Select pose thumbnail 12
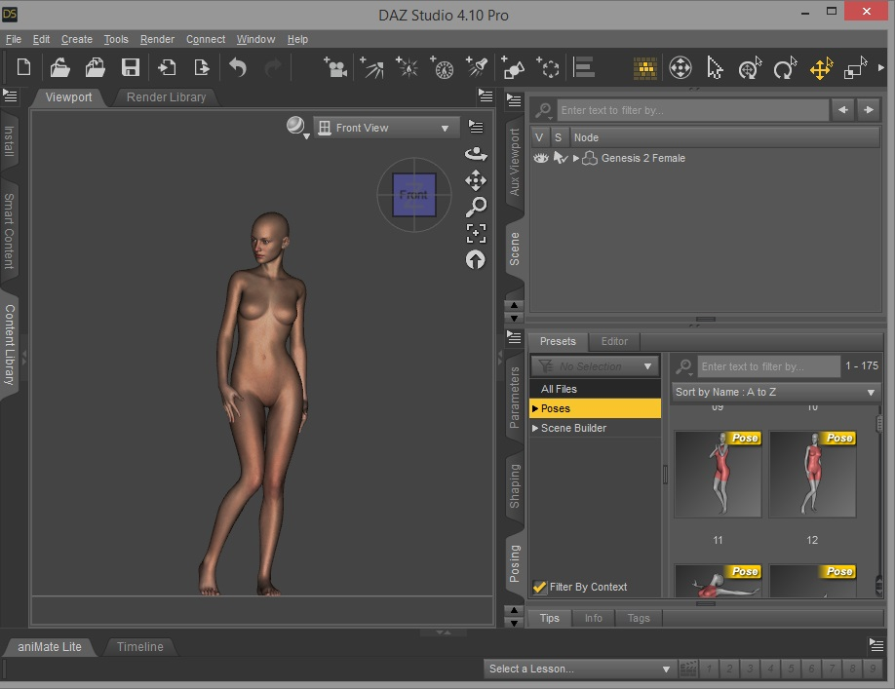The height and width of the screenshot is (689, 895). point(812,474)
